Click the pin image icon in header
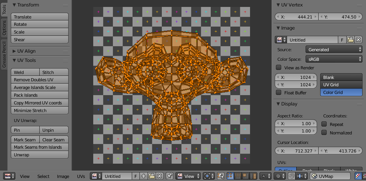 170,176
